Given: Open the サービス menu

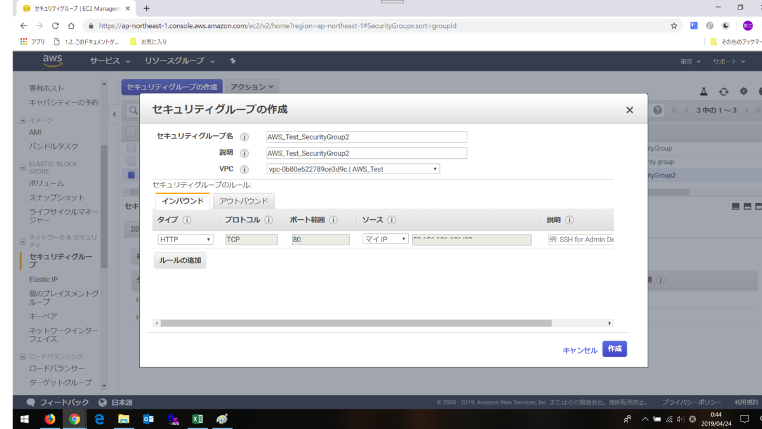Looking at the screenshot, I should (107, 61).
